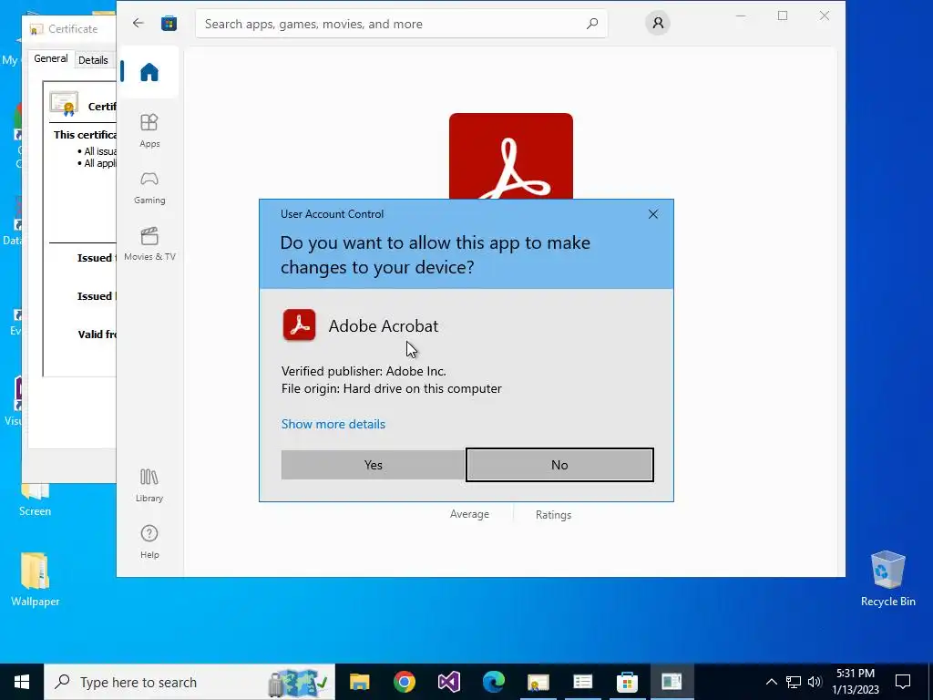The image size is (933, 700).
Task: Open the Windows Start menu
Action: pos(22,682)
